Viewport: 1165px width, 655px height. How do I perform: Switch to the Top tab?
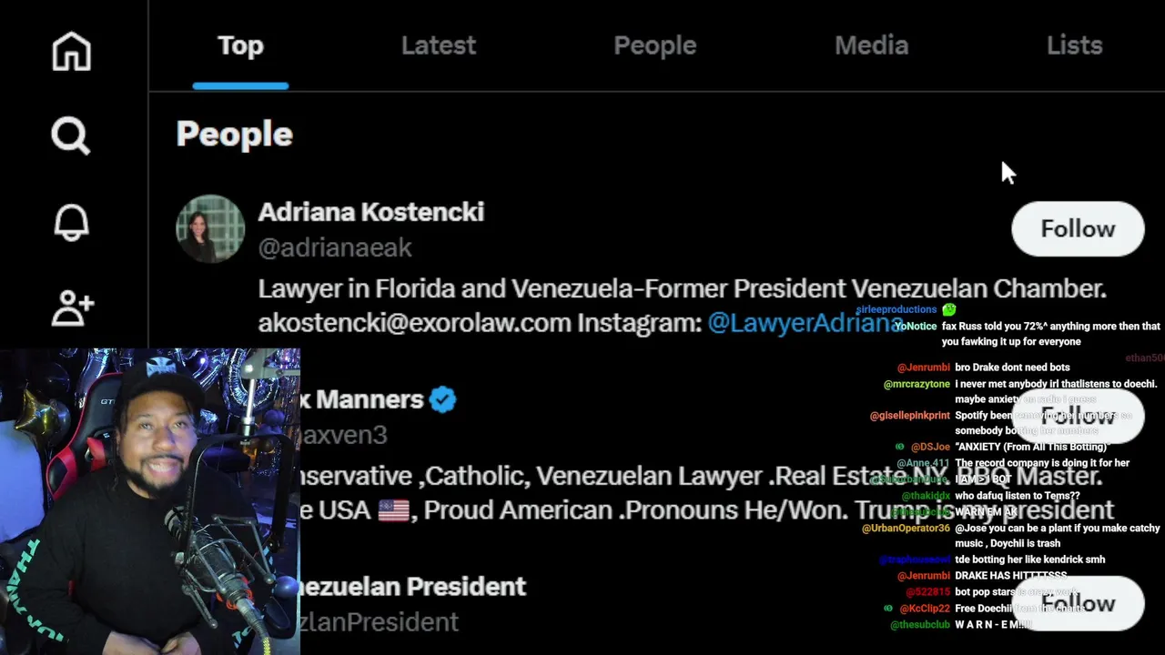(x=240, y=45)
